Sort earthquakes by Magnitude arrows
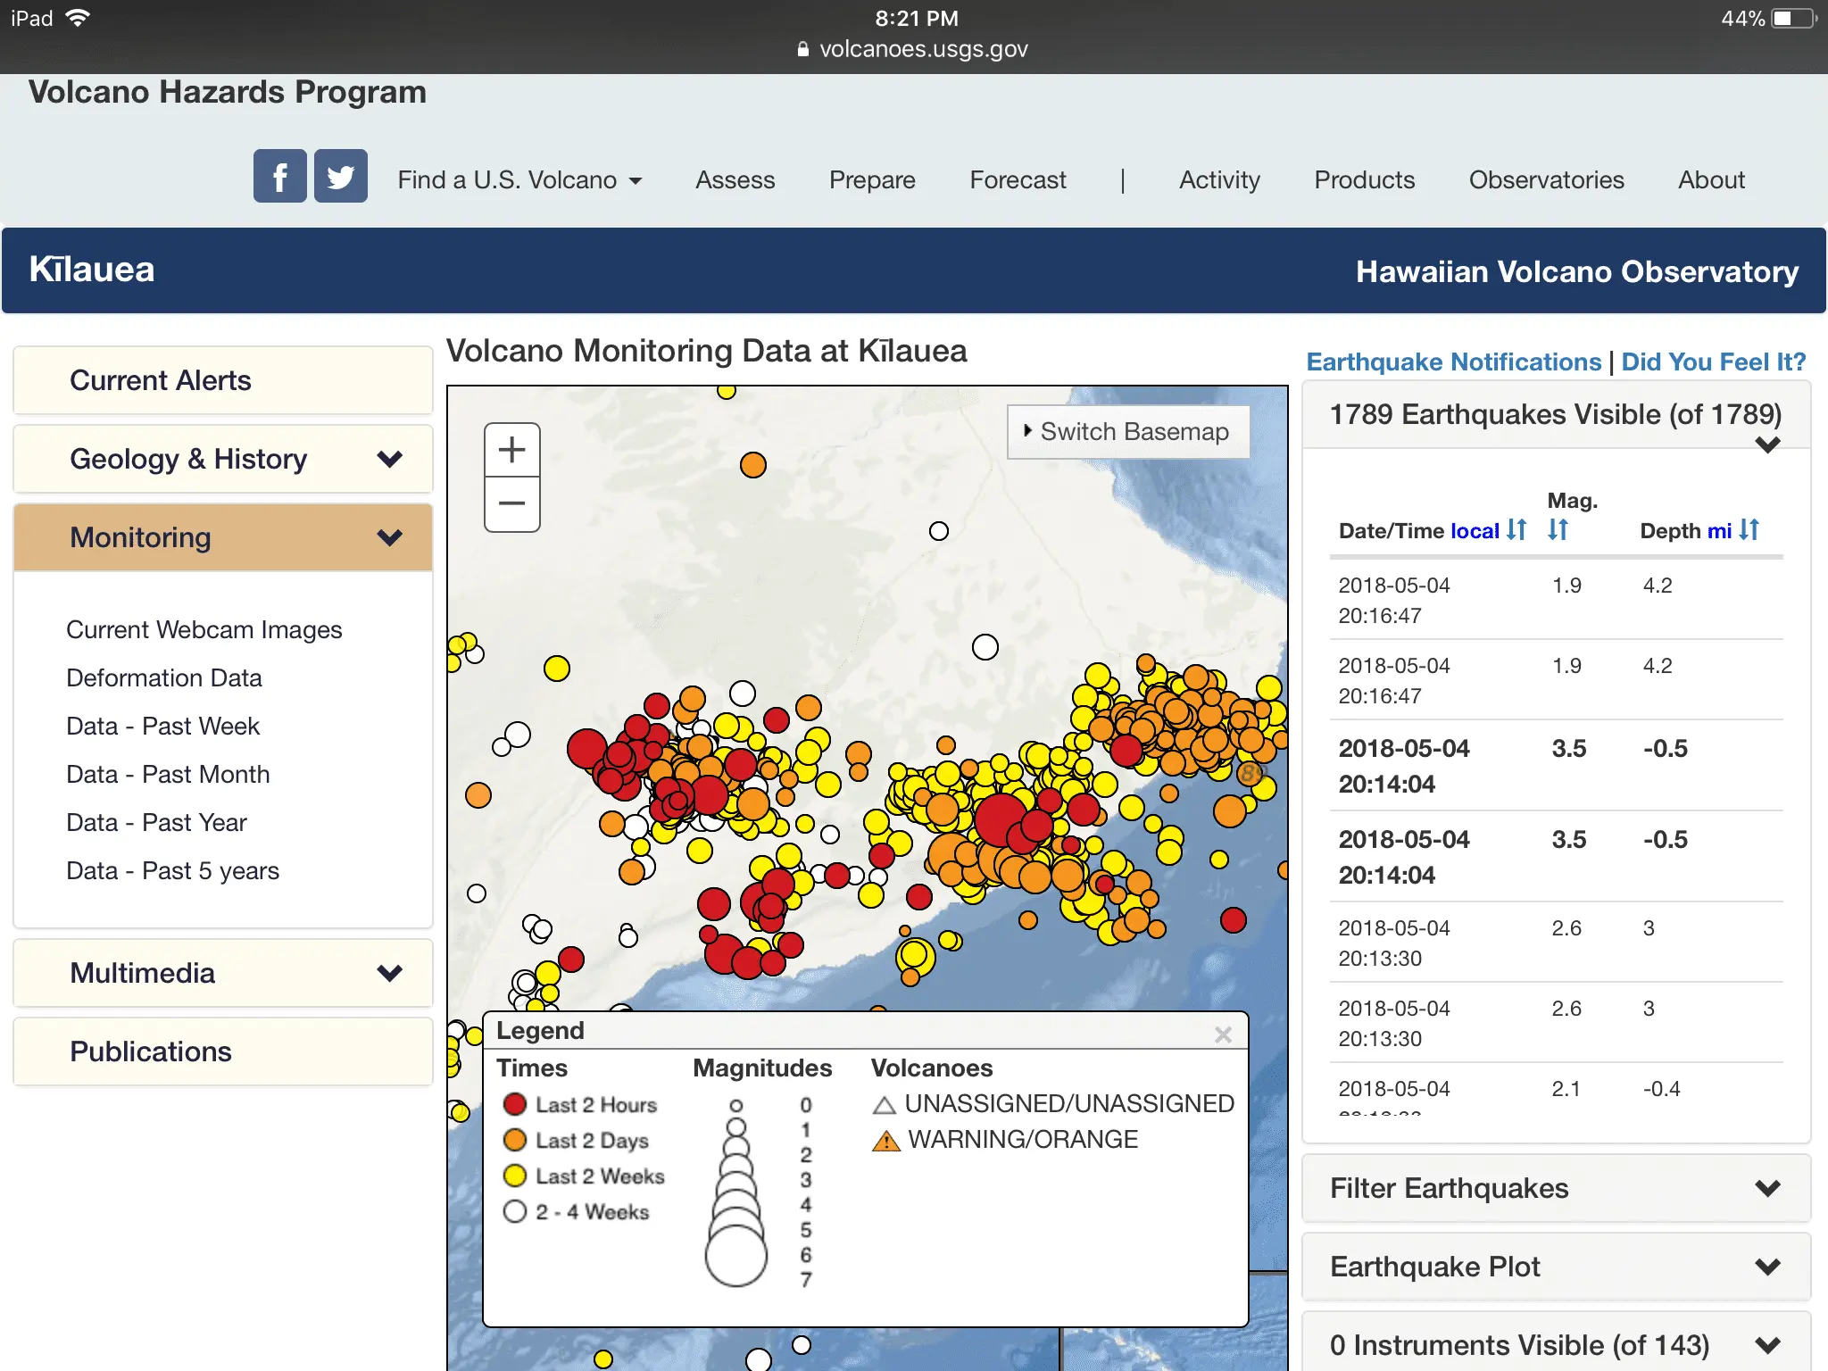Viewport: 1828px width, 1371px height. click(x=1558, y=530)
